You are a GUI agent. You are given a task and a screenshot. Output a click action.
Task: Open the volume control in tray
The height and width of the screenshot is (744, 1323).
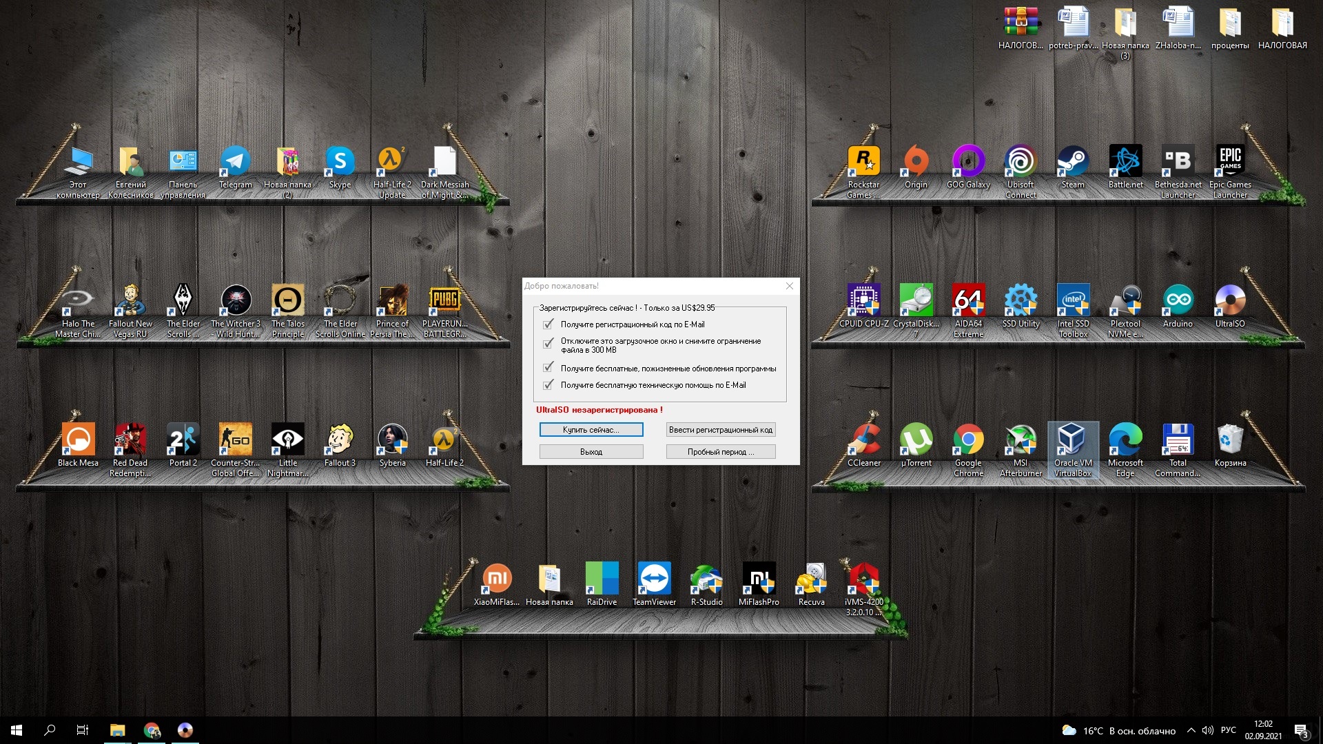(1207, 730)
